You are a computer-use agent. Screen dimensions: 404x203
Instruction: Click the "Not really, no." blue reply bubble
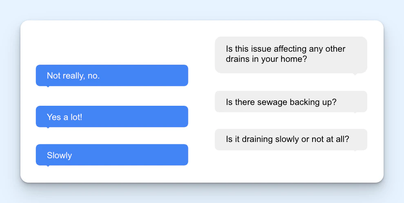112,75
